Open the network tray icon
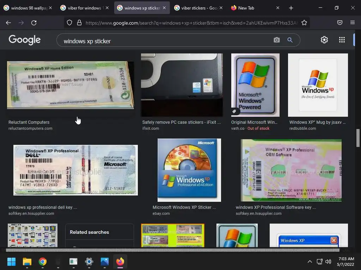This screenshot has width=361, height=270. [x=319, y=262]
